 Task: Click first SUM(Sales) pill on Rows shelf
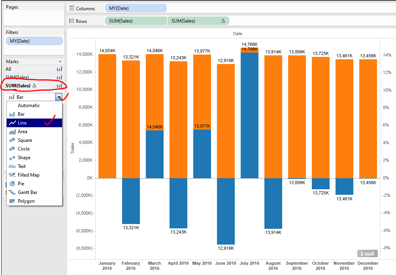point(136,21)
